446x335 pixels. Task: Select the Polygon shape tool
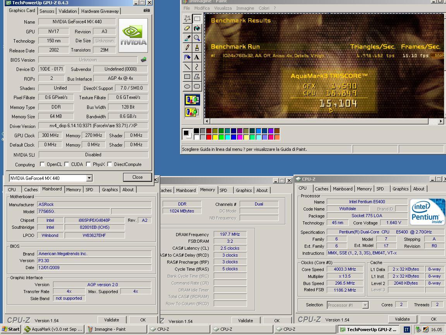pos(197,77)
